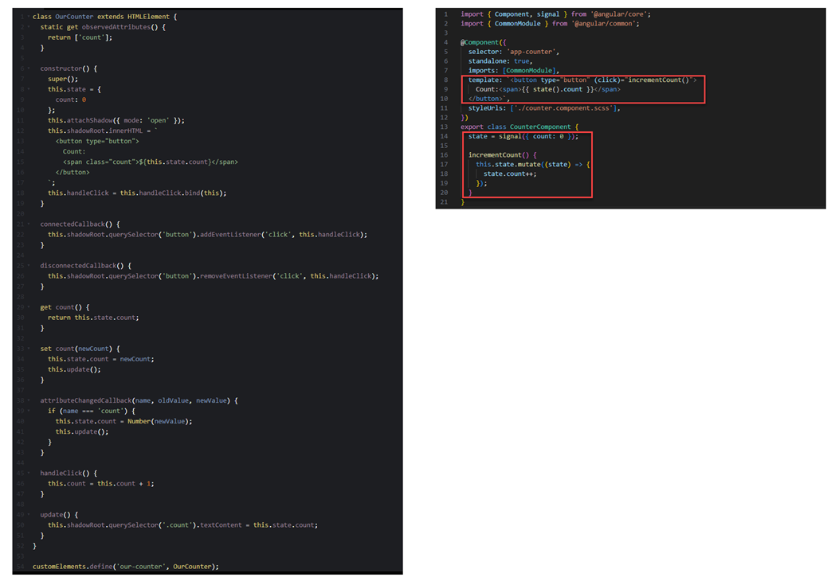Collapse the get count() fold arrow
This screenshot has height=585, width=835.
tap(28, 307)
